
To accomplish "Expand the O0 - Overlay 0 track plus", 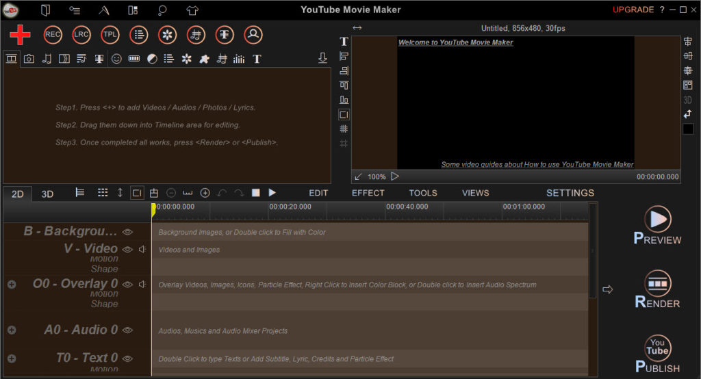I will point(12,285).
